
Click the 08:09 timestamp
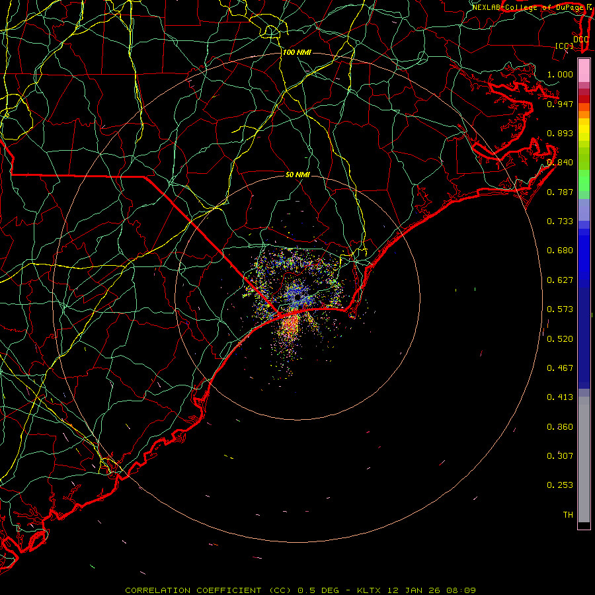coord(461,590)
